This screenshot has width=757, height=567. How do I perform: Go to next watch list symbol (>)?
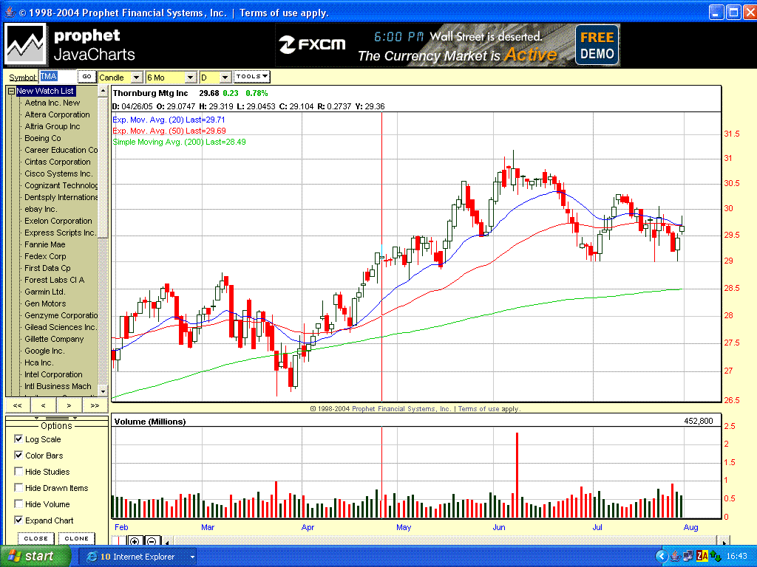tap(69, 405)
